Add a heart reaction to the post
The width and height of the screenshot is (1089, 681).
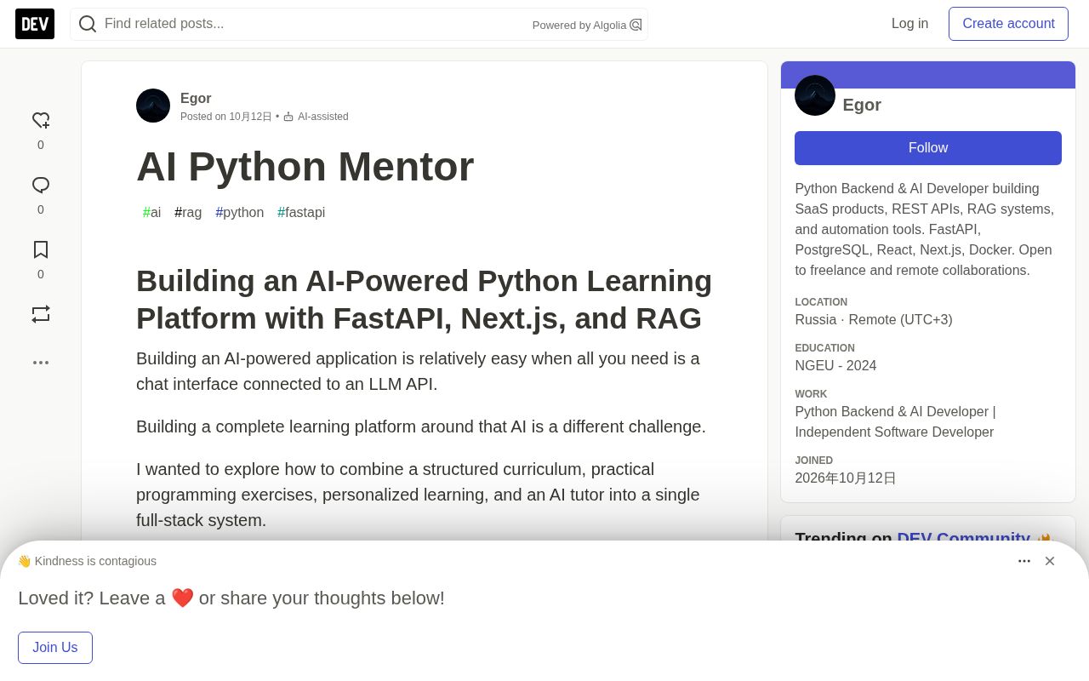click(x=41, y=121)
